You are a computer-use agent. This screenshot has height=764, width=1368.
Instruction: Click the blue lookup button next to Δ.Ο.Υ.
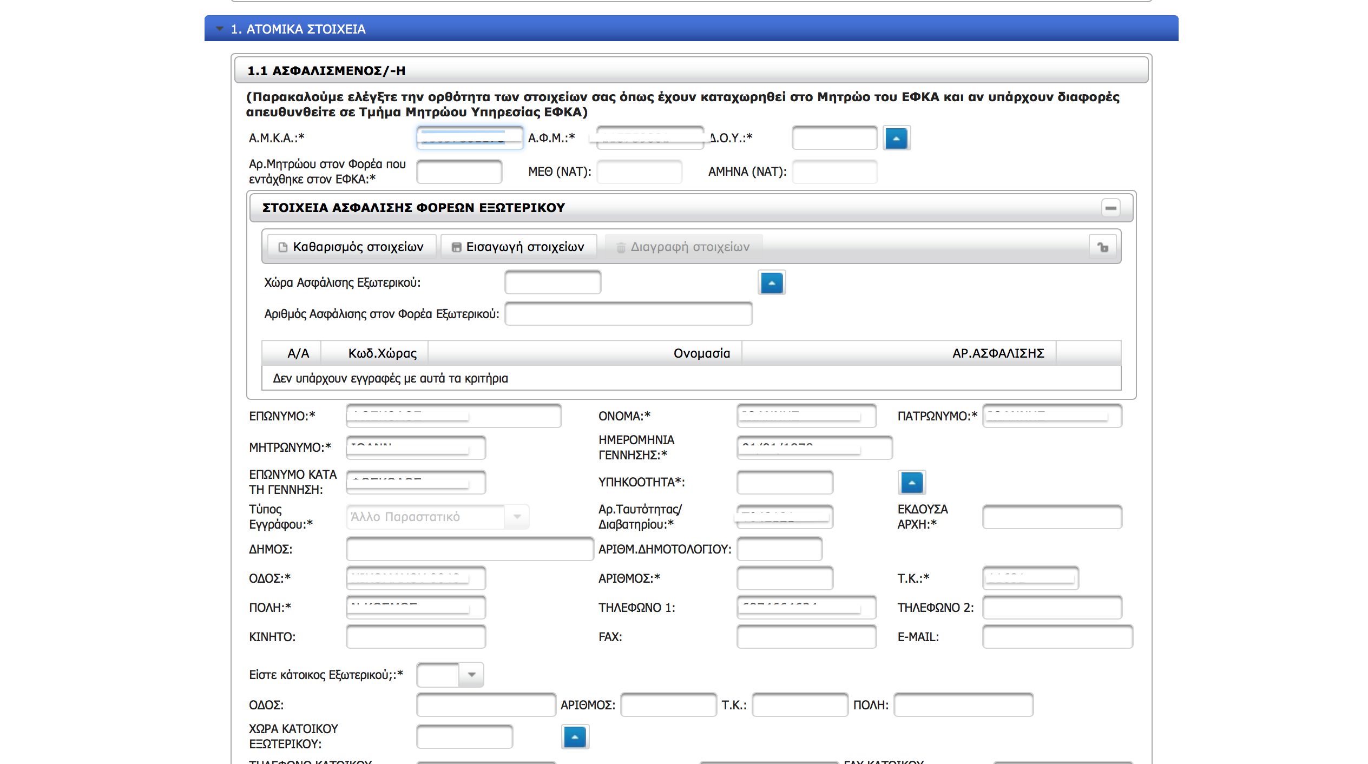tap(896, 139)
